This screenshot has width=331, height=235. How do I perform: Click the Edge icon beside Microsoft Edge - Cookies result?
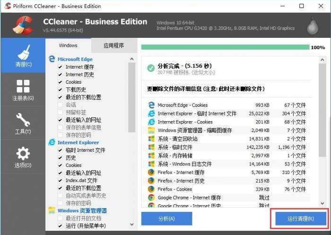(151, 105)
